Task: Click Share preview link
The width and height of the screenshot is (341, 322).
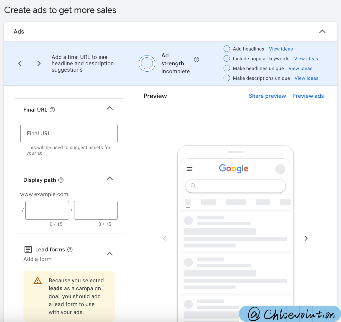Action: [267, 96]
